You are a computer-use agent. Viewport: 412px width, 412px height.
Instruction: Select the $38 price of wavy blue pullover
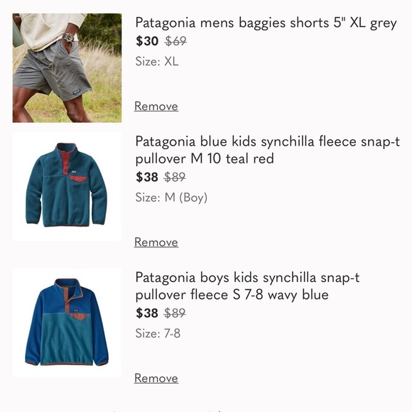(x=147, y=313)
